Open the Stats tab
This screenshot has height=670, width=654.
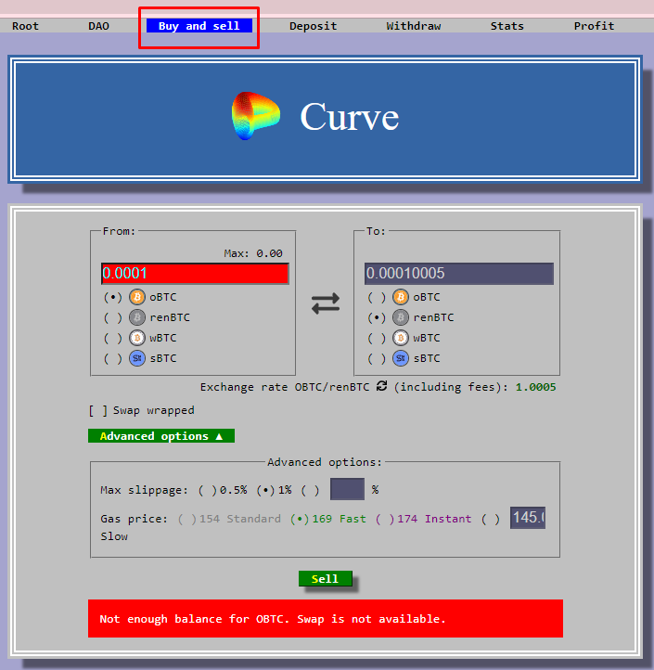click(x=507, y=26)
